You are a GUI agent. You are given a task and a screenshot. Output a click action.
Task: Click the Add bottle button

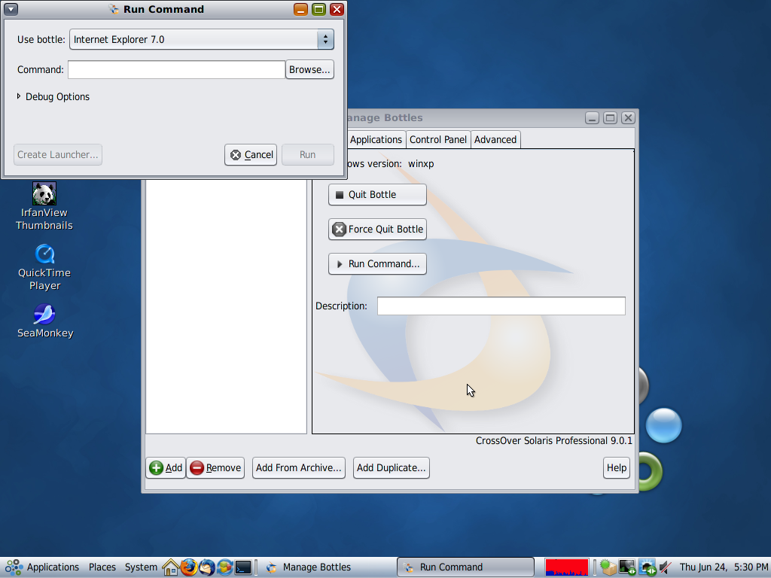(x=166, y=468)
